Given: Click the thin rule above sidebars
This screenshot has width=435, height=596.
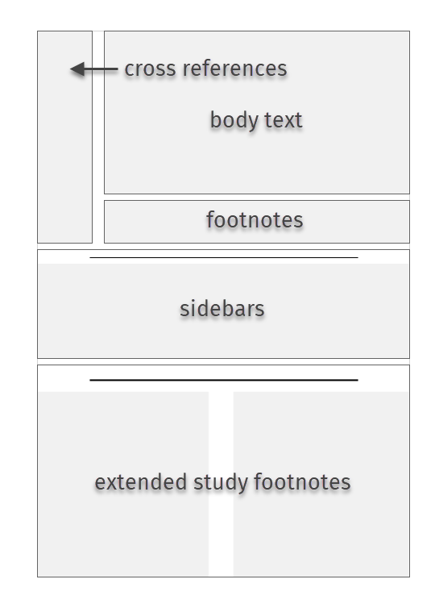Looking at the screenshot, I should 224,258.
